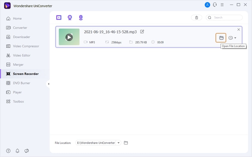
Task: Click the 00:09 duration value
Action: 160,42
